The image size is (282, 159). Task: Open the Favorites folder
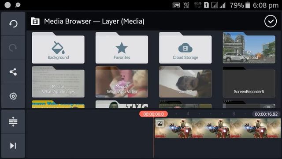click(122, 48)
